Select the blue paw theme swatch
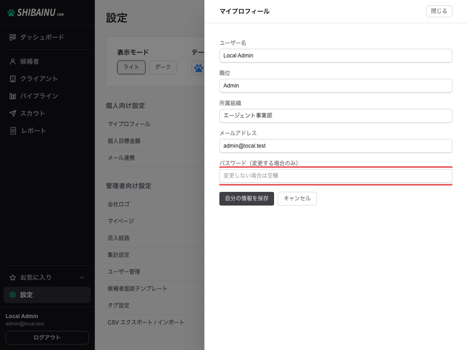467x350 pixels. pyautogui.click(x=198, y=68)
